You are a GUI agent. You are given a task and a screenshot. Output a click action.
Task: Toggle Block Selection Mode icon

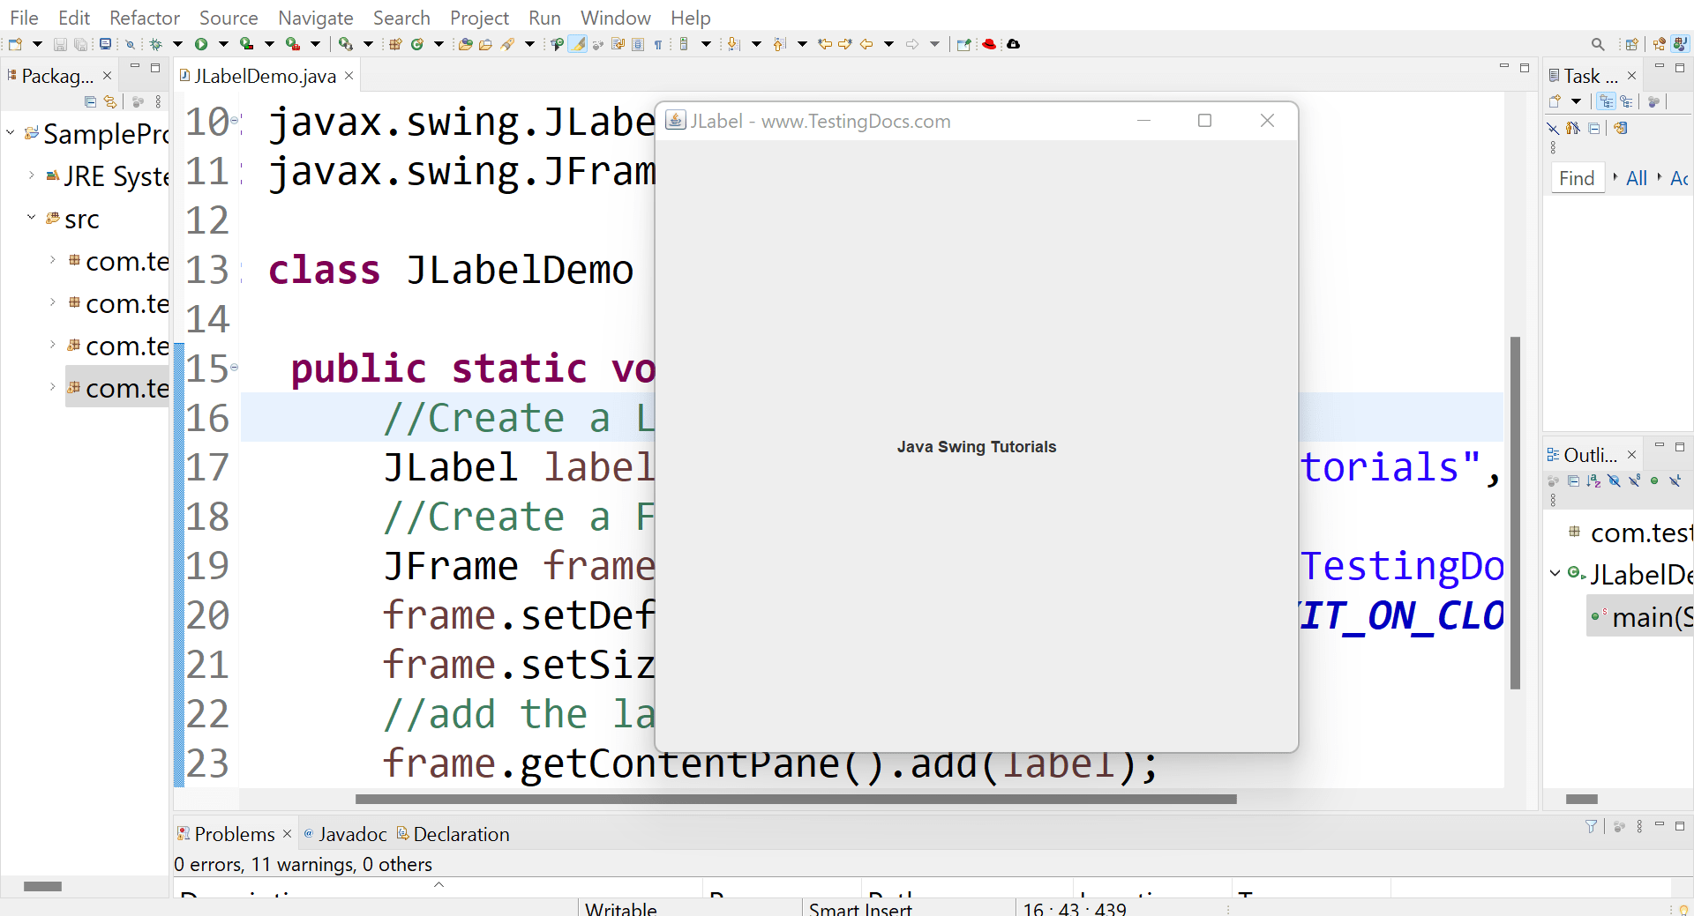(x=638, y=44)
